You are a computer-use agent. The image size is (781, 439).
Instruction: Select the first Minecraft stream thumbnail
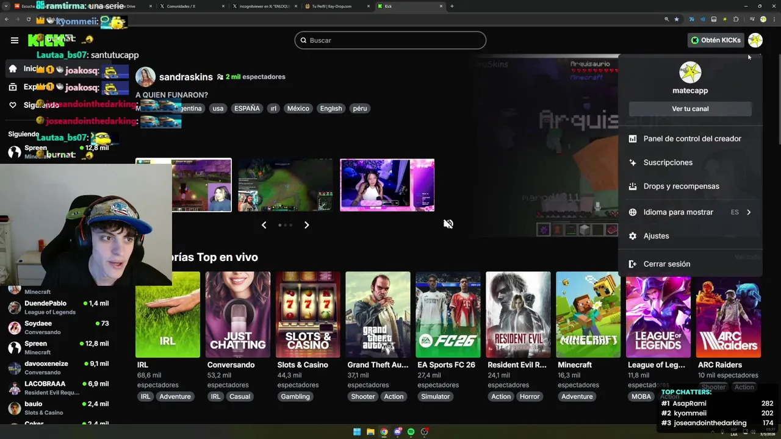click(x=184, y=185)
